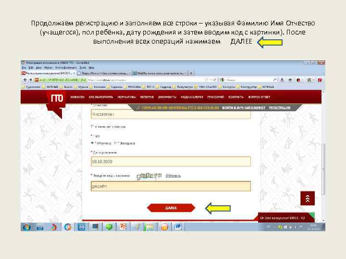
Task: Click the Firefox taskbar icon
Action: click(68, 227)
